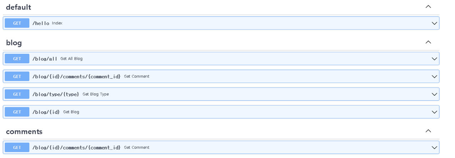Open the /blog/all path link
This screenshot has height=158, width=455.
click(45, 59)
